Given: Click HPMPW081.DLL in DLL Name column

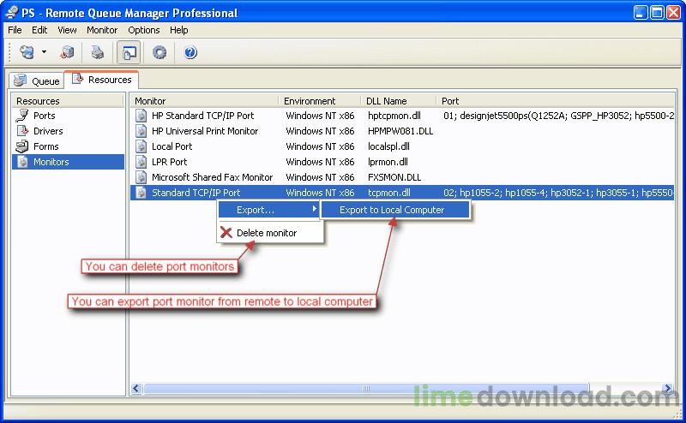Looking at the screenshot, I should 400,131.
